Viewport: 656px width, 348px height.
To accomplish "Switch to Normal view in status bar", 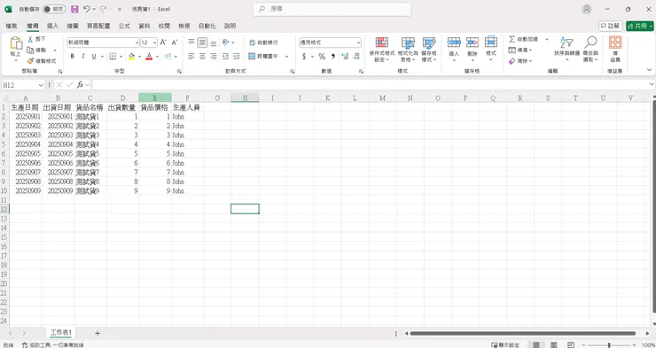I will click(536, 344).
